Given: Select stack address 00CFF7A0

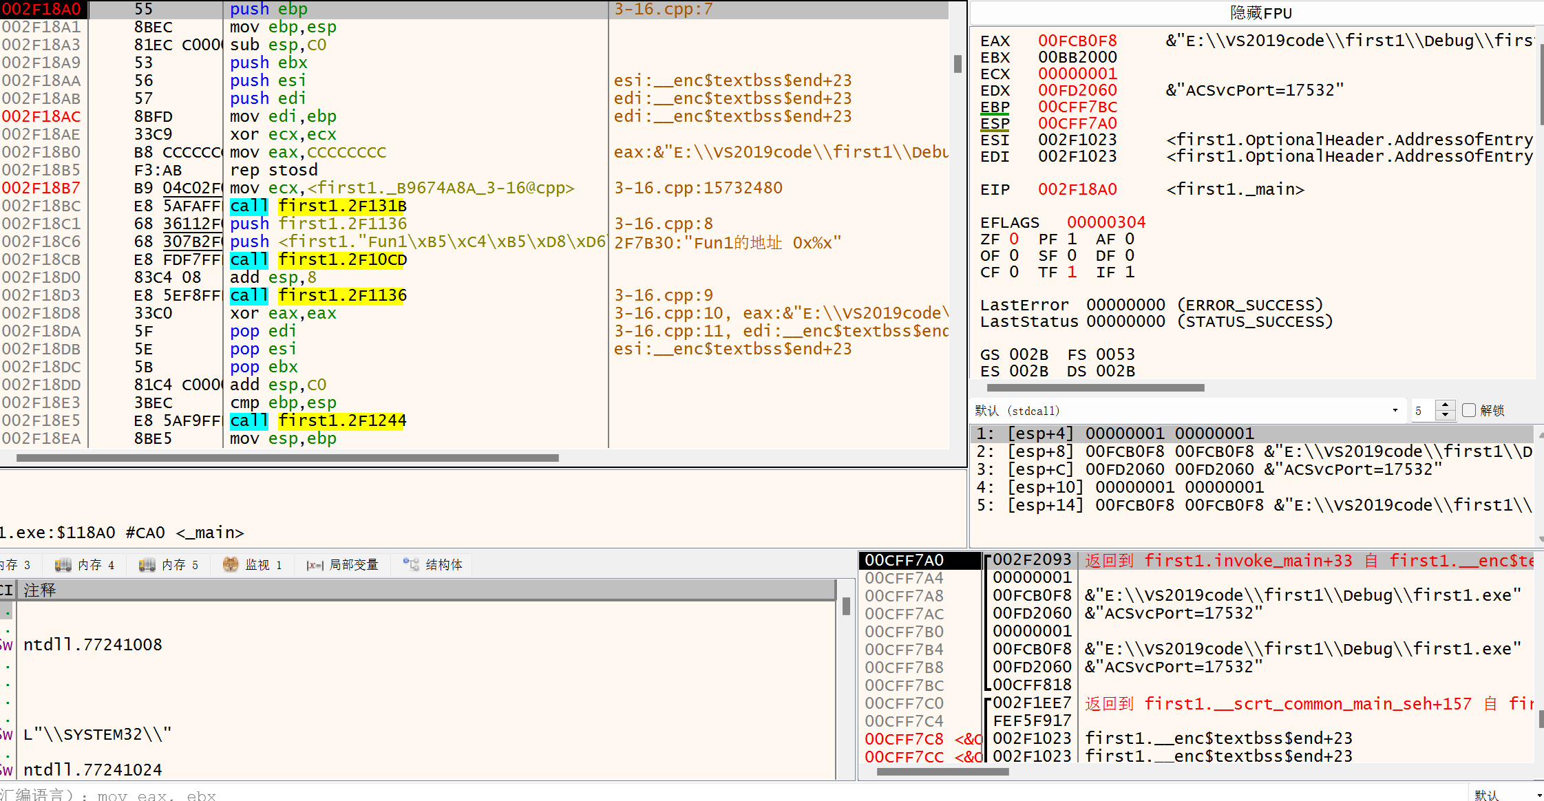Looking at the screenshot, I should 904,560.
